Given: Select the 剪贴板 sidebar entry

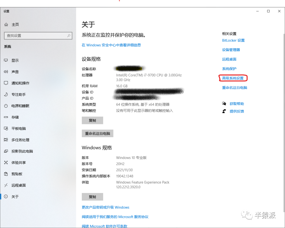Looking at the screenshot, I should (x=38, y=174).
